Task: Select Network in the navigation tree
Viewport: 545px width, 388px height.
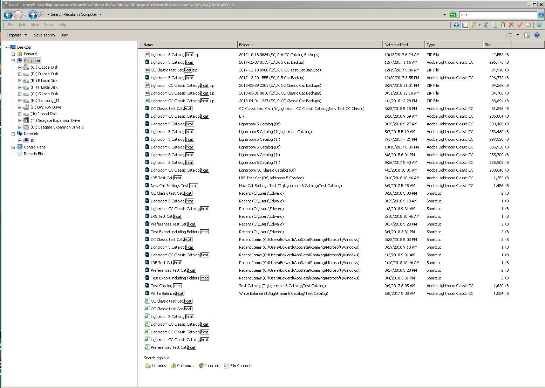Action: 31,134
